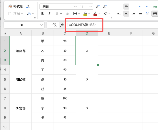Open the Copy options dropdown arrow
Image resolution: width=158 pixels, height=130 pixels.
[33, 14]
